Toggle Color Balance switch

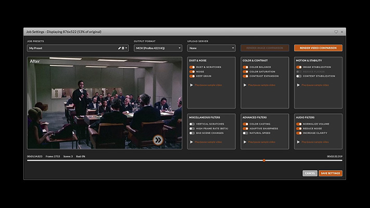point(246,67)
